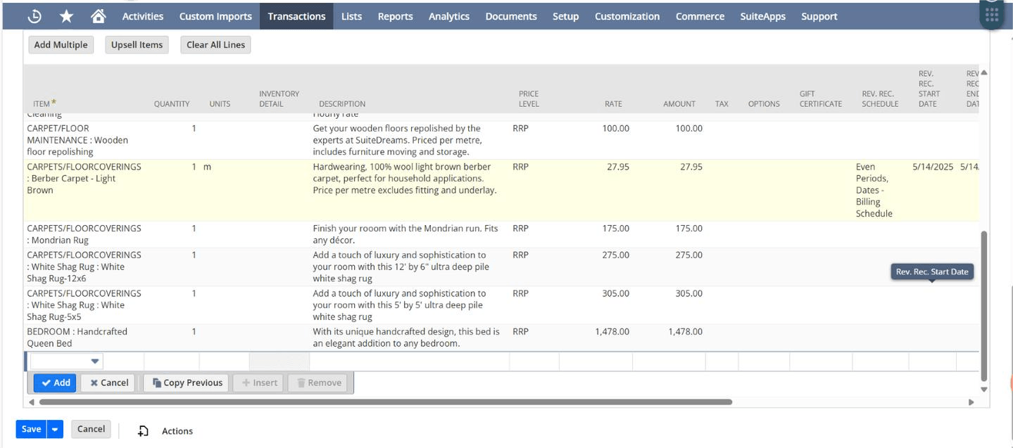The width and height of the screenshot is (1013, 448).
Task: Click the grid apps icon top right
Action: tap(992, 15)
